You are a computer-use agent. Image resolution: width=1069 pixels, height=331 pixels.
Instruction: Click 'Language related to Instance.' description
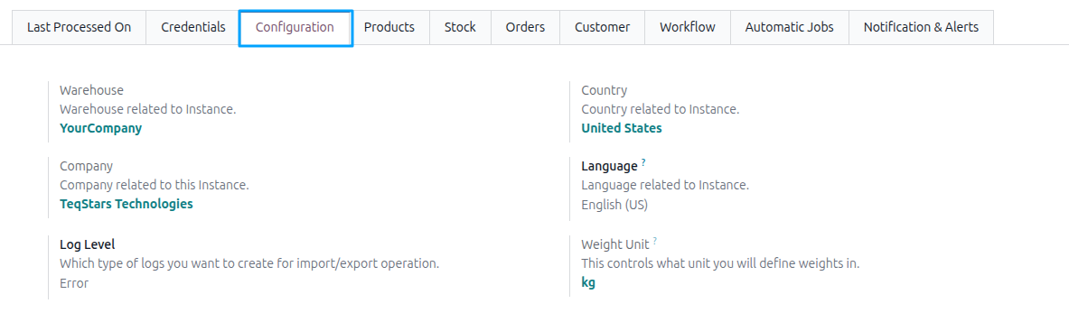665,185
